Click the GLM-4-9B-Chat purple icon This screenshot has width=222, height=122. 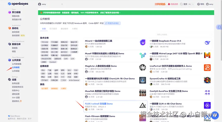coord(207,105)
